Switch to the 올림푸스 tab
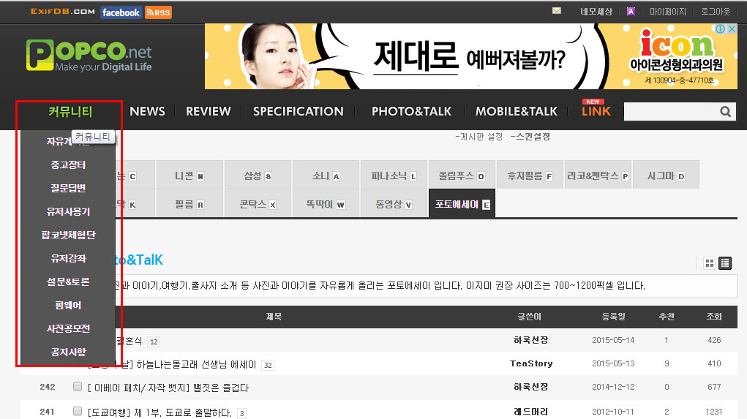The width and height of the screenshot is (747, 419). (x=462, y=175)
